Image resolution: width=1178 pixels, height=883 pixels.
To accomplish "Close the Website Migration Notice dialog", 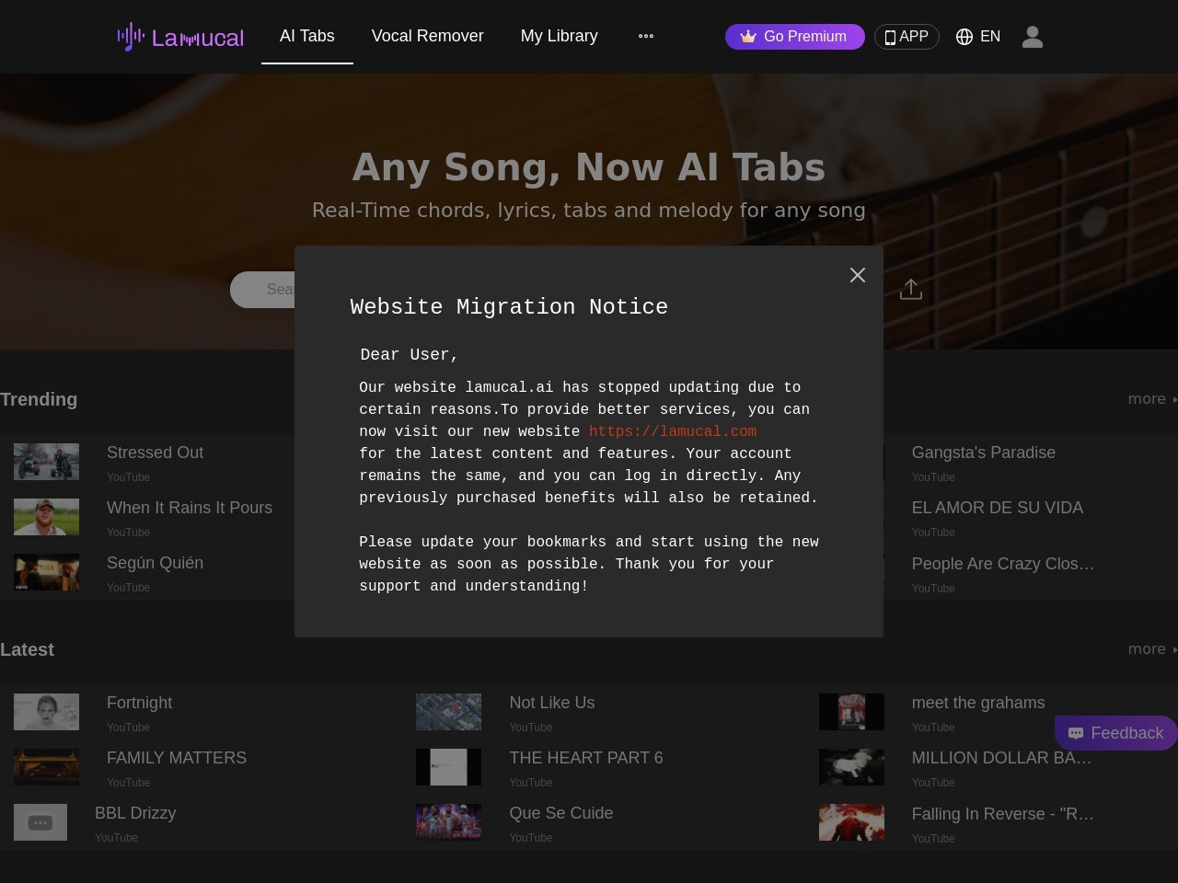I will pos(858,275).
